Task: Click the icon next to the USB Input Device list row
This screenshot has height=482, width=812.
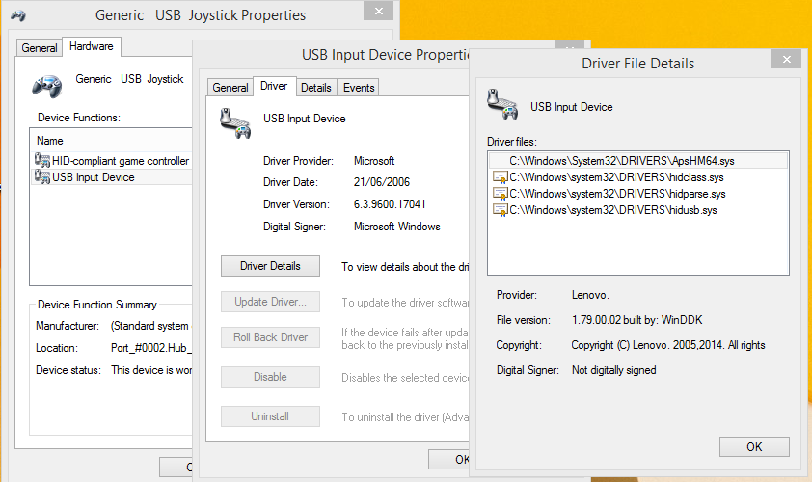Action: (x=41, y=177)
